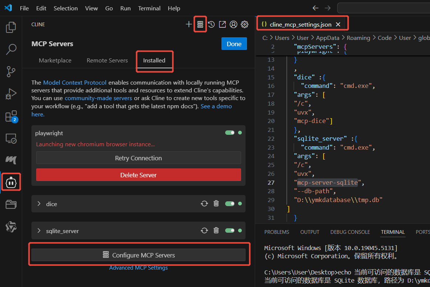
Task: Go forward with the navigation right arrow
Action: (x=328, y=8)
